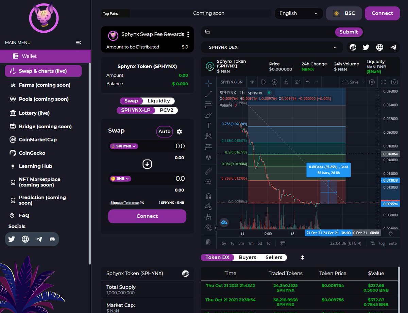Toggle lock all drawing tools

(208, 217)
